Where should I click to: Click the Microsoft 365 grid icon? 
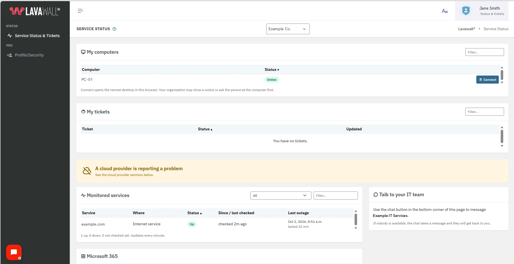click(x=83, y=256)
